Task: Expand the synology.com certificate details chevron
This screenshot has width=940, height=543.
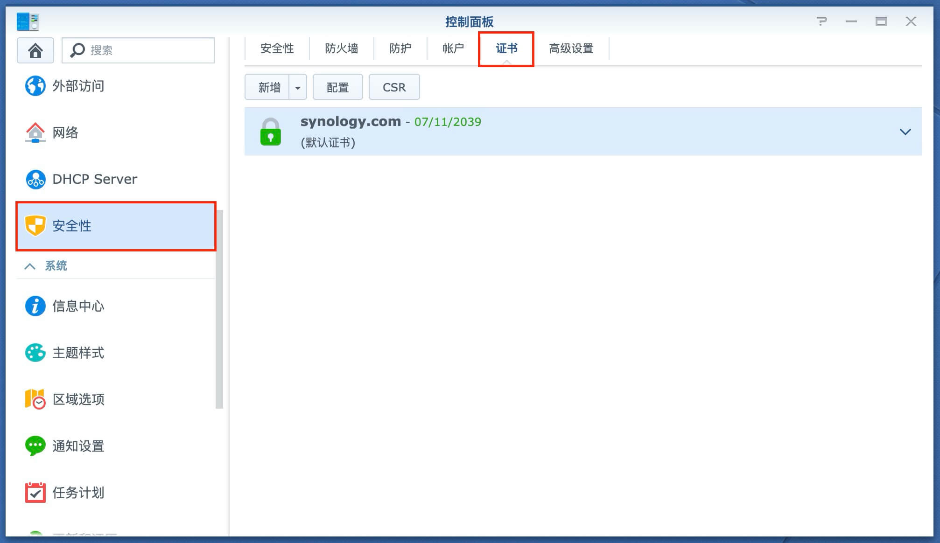Action: (905, 132)
